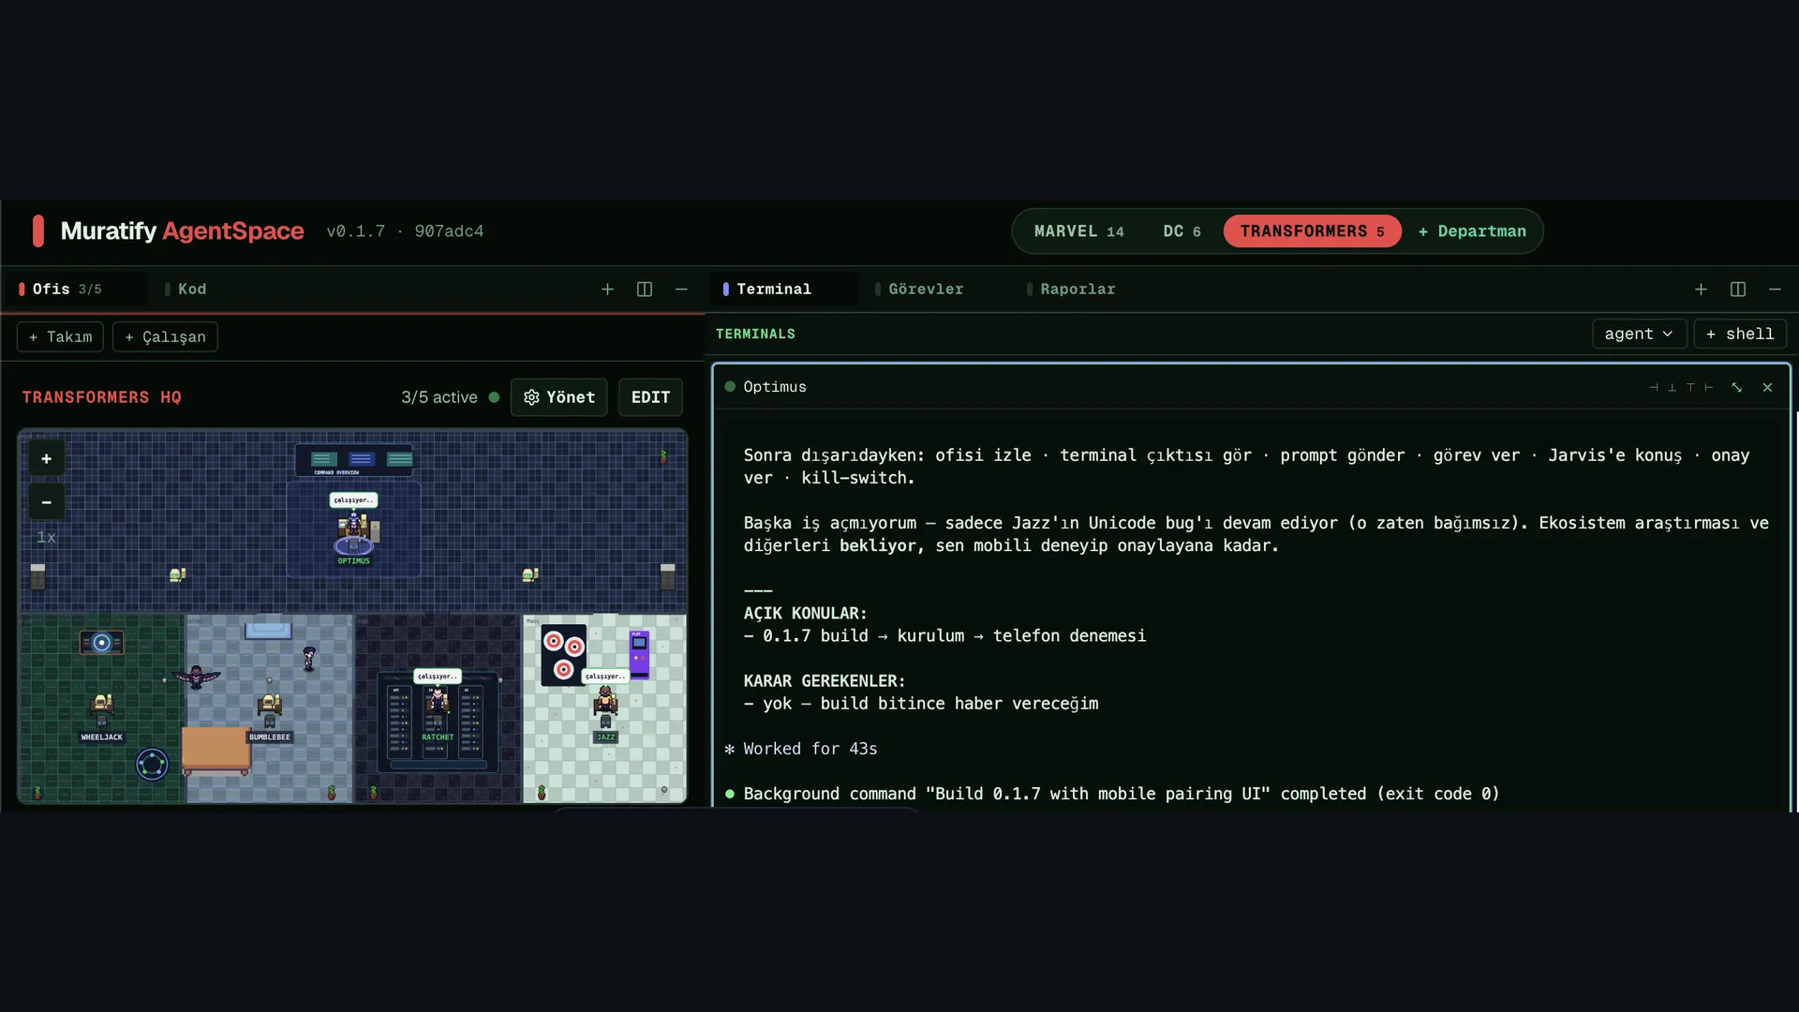Click the çalışıyor bubble above Ratchet
Screen dimensions: 1799x1012
point(438,676)
